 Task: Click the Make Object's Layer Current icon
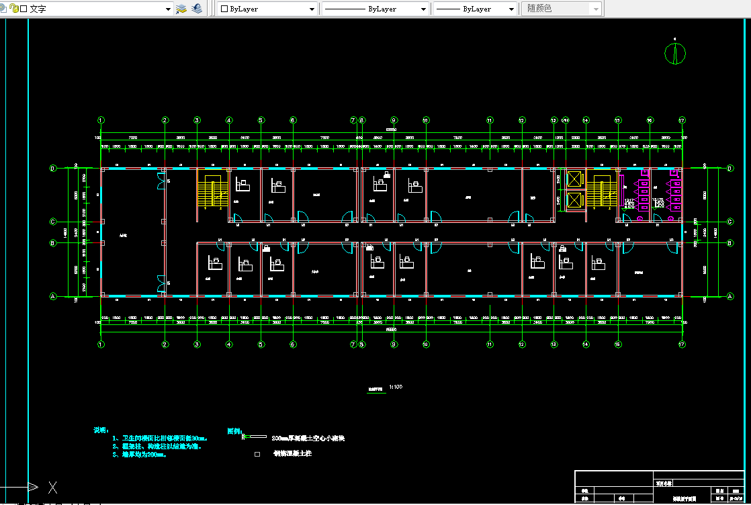(x=181, y=9)
